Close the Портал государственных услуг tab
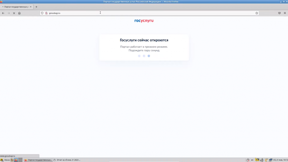Viewport: 288px width, 162px height. pos(31,7)
